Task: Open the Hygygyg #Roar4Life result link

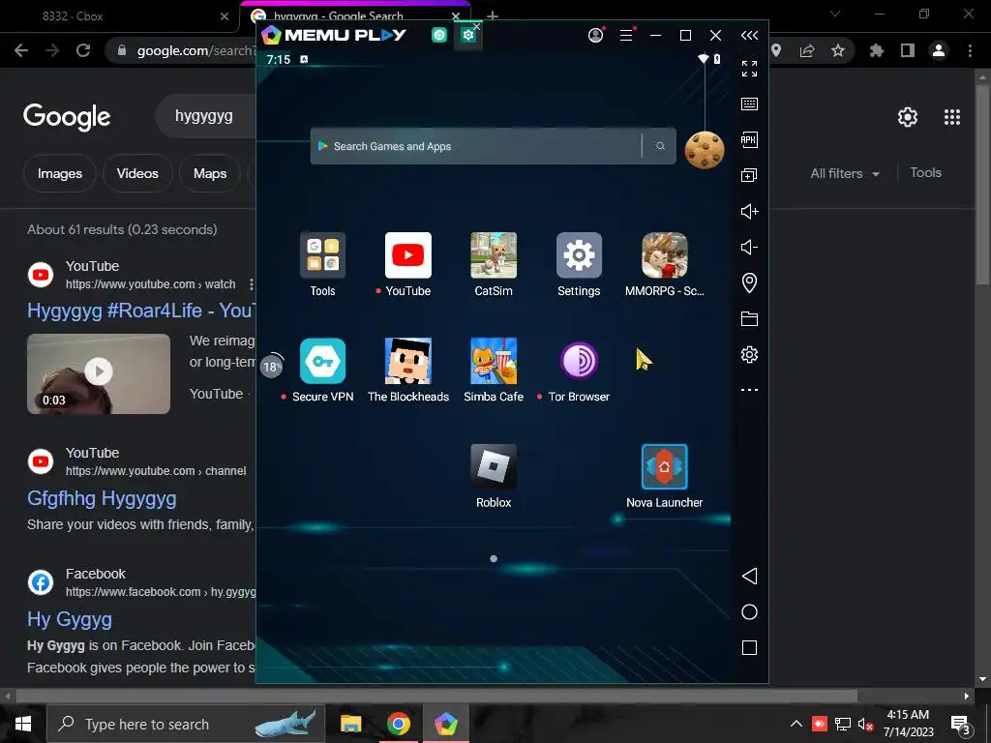Action: click(x=141, y=311)
